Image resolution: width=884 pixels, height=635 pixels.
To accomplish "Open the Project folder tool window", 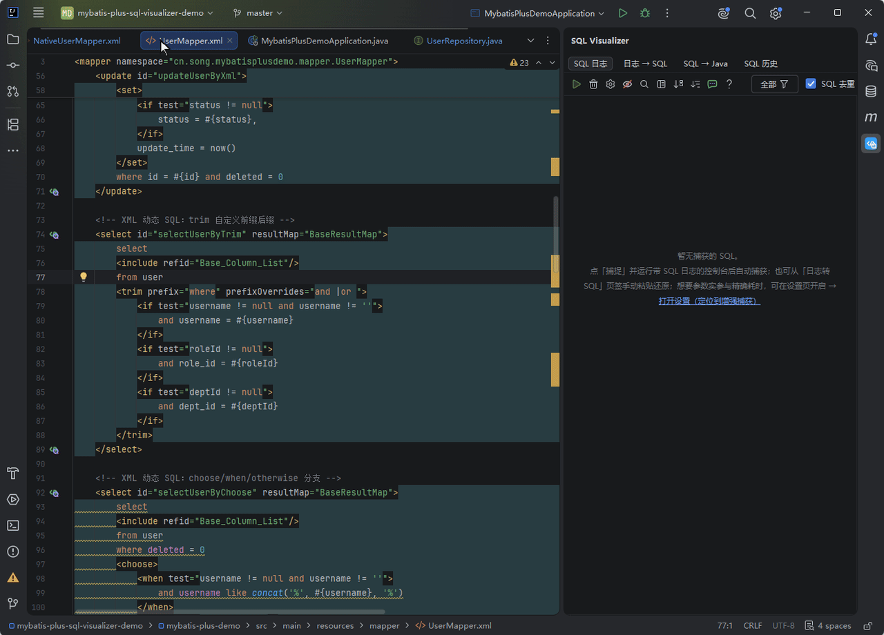I will 13,39.
